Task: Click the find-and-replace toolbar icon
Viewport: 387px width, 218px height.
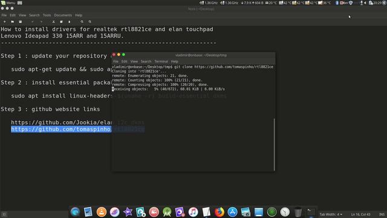Action: coord(90,22)
